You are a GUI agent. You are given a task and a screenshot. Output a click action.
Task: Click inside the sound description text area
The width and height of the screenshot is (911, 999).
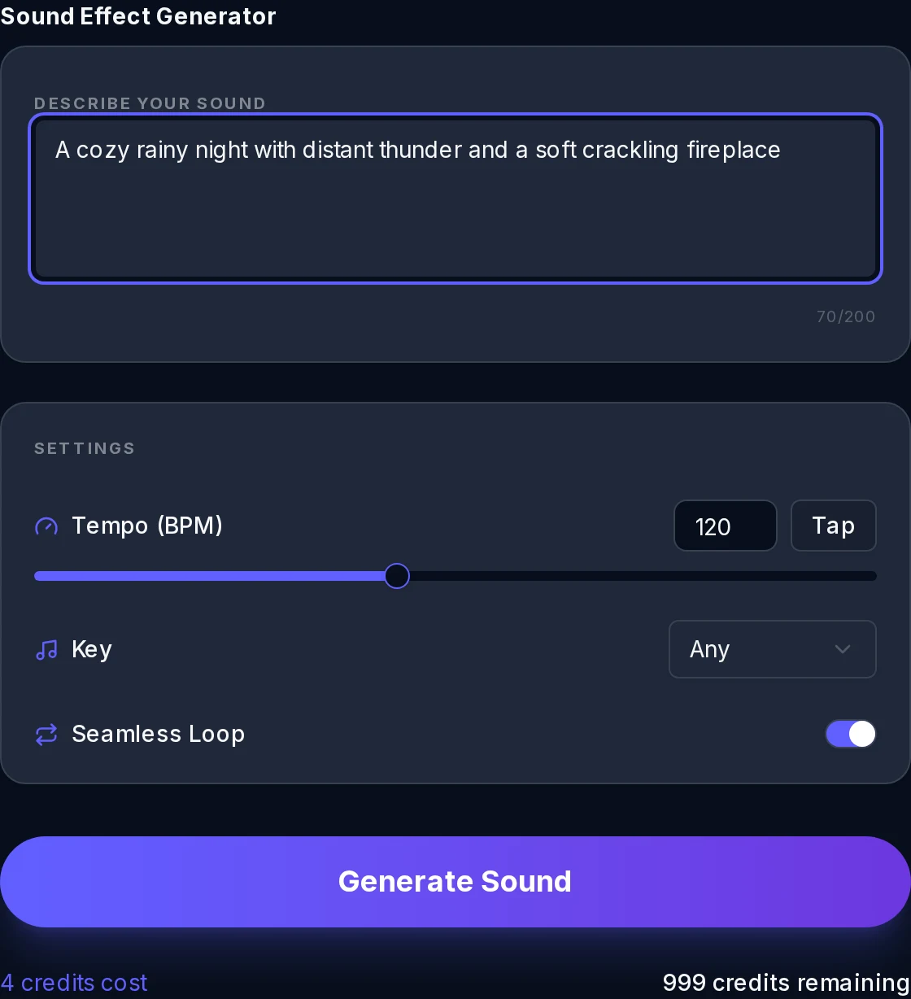point(455,198)
